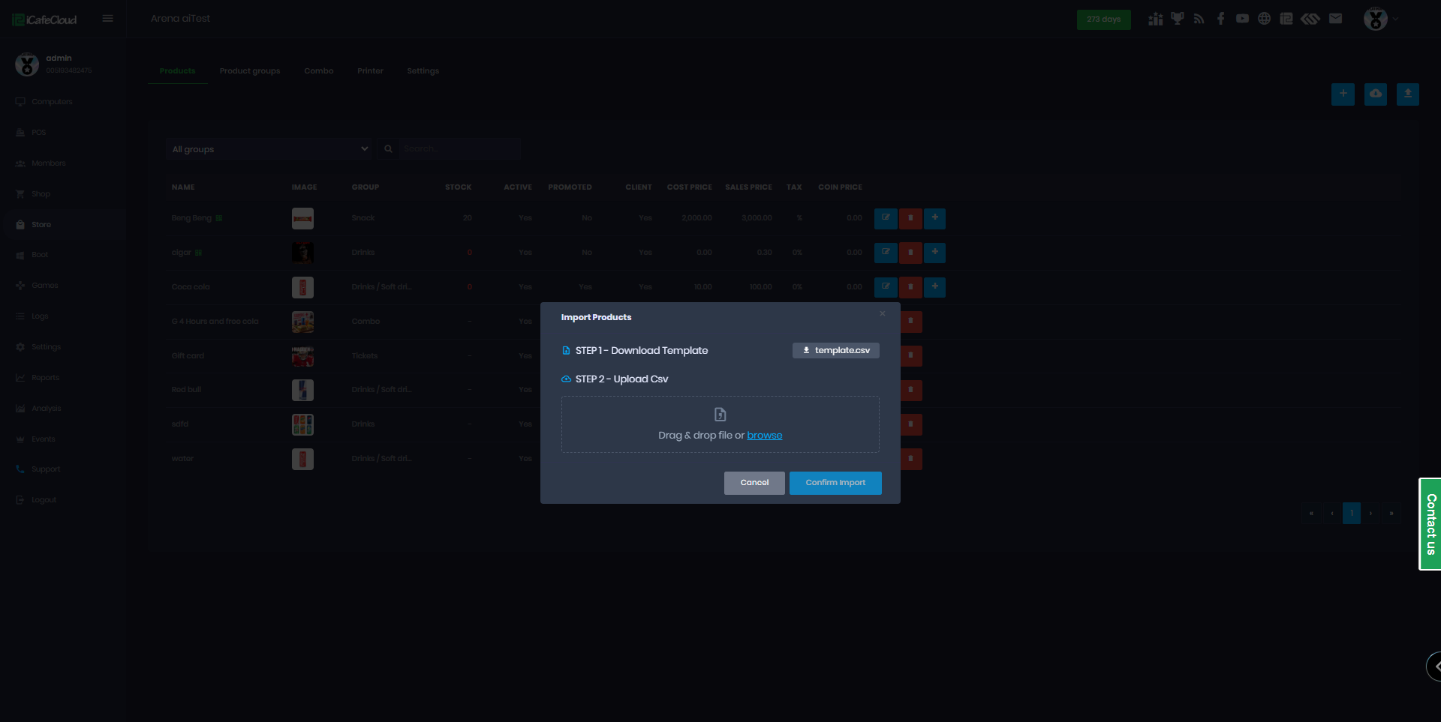This screenshot has width=1441, height=722.
Task: Open Members in the sidebar
Action: pyautogui.click(x=49, y=163)
